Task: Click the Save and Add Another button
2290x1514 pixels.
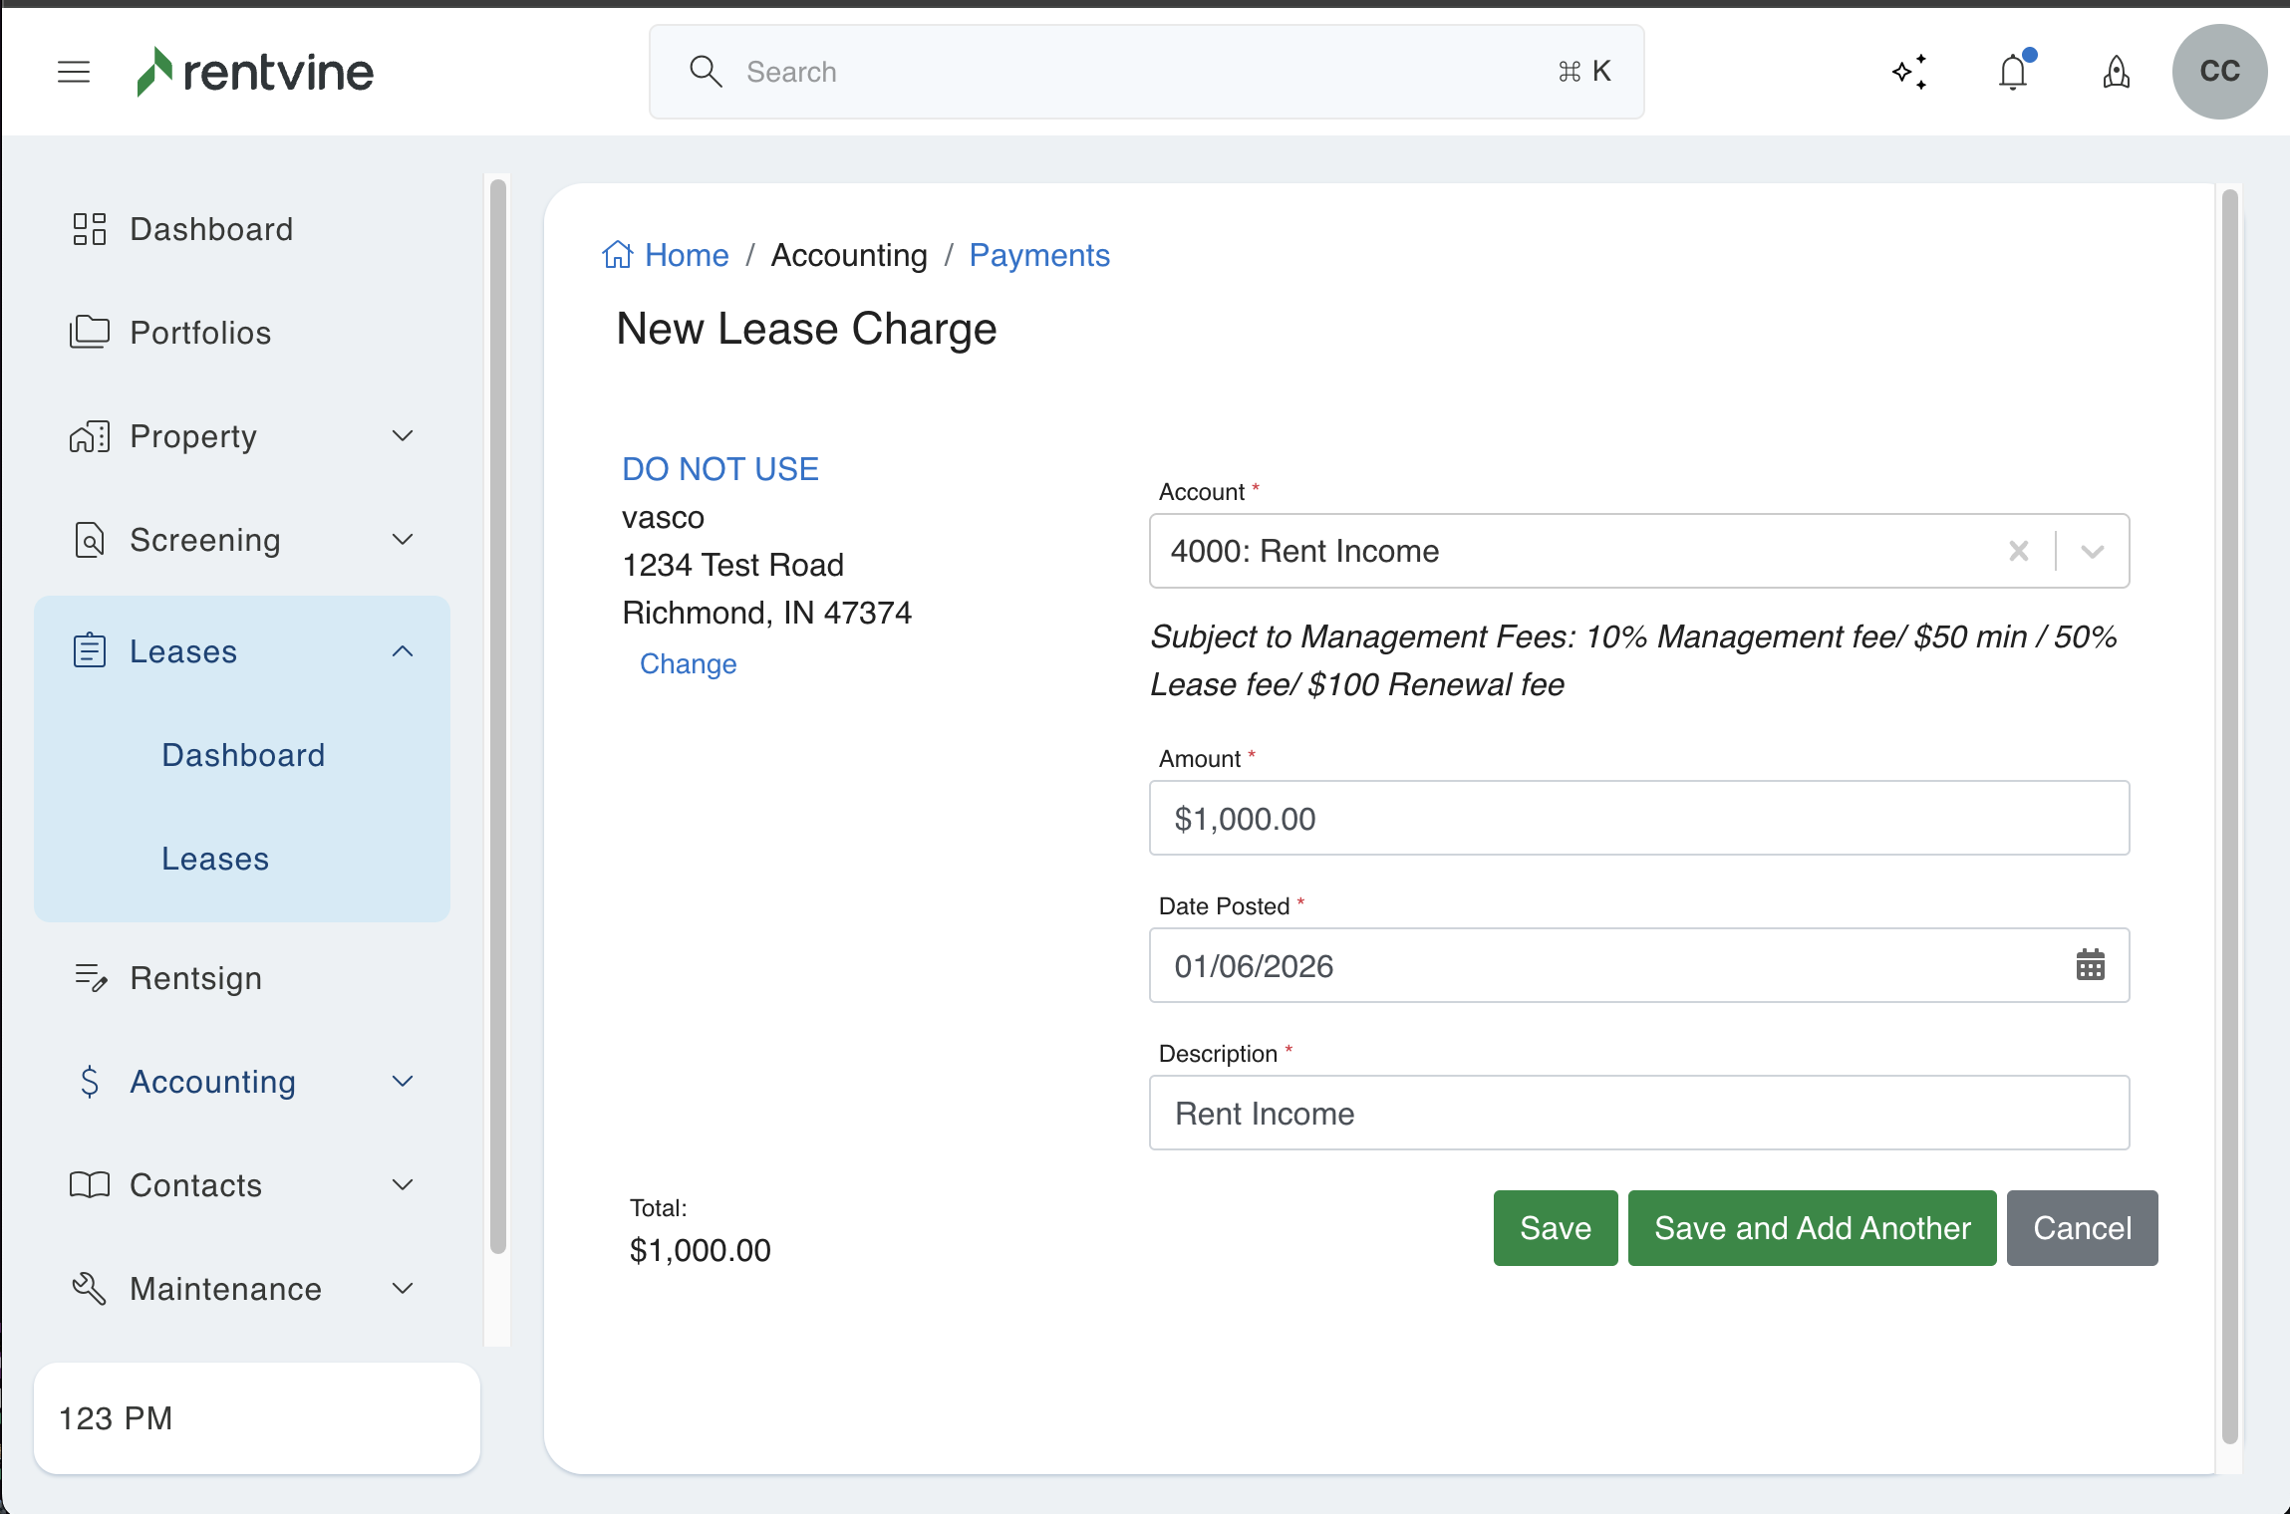Action: 1812,1228
